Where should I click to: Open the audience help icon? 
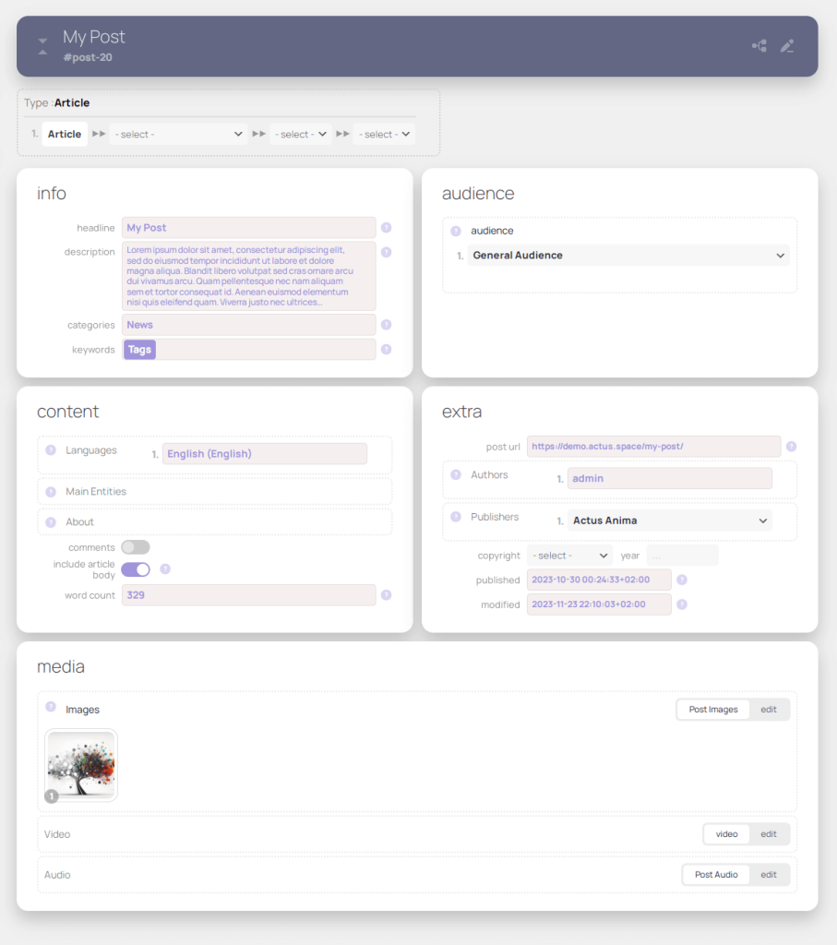tap(456, 231)
